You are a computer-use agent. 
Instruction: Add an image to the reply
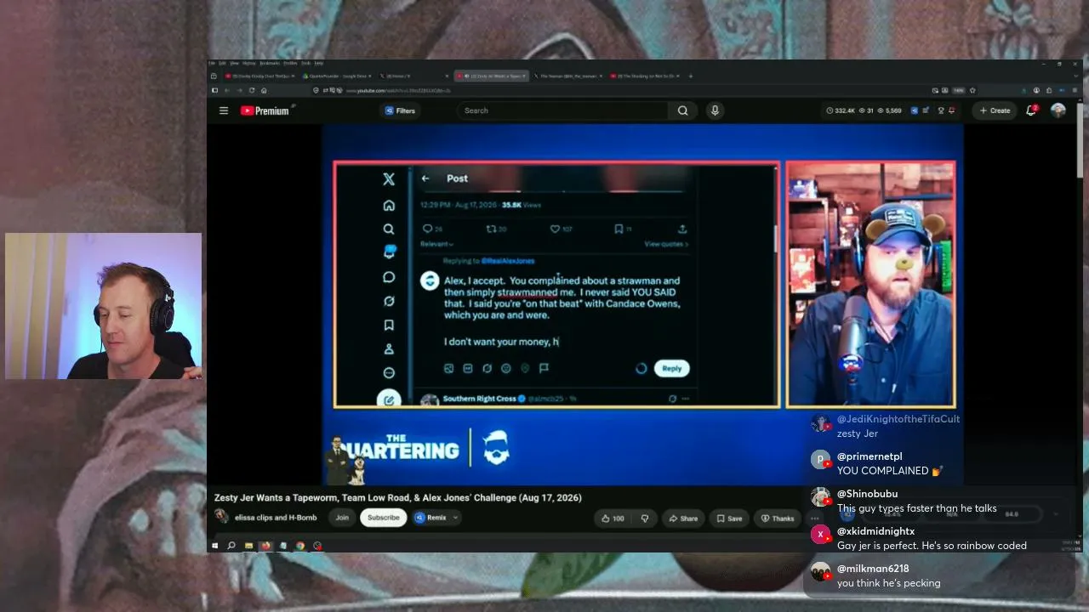tap(448, 368)
